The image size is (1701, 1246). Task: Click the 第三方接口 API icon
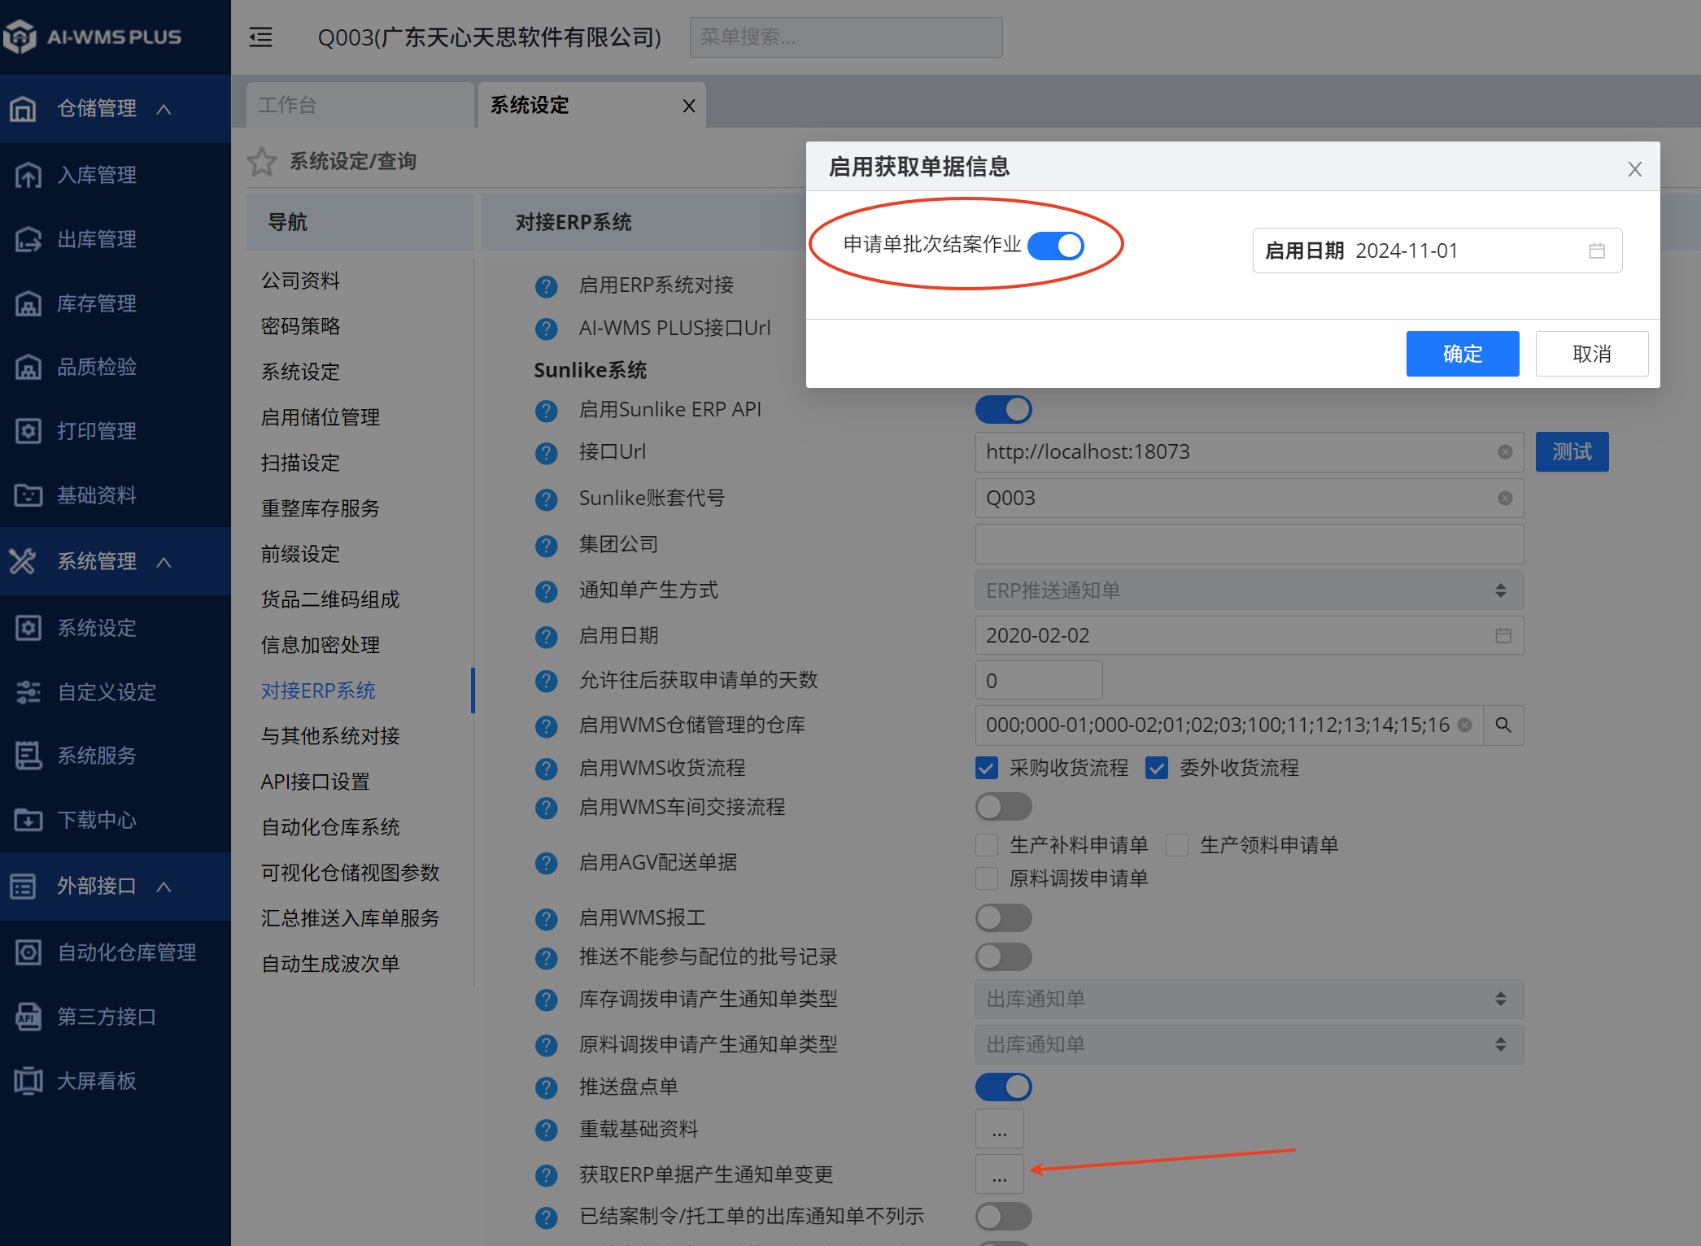(x=28, y=1017)
